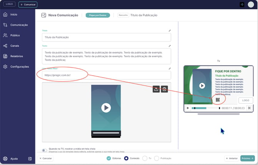Click the TV preview progress bar
The image size is (258, 165).
206,108
